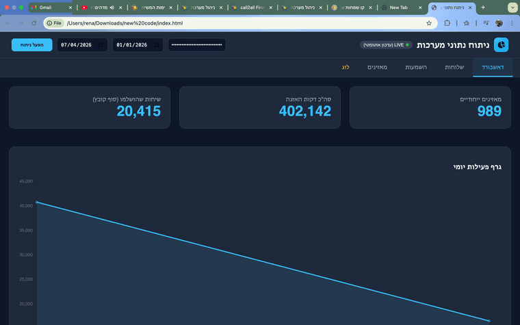The height and width of the screenshot is (325, 520).
Task: Select the השמעות tab
Action: tap(416, 67)
